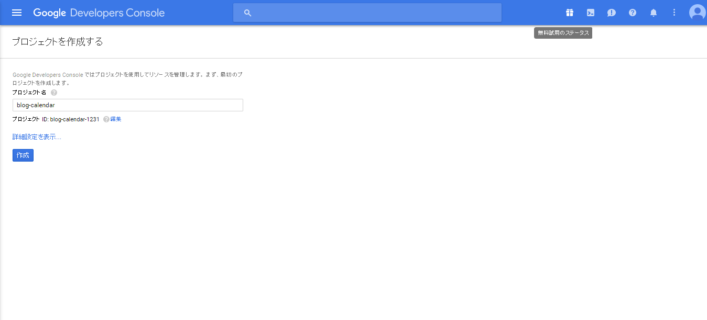Viewport: 707px width, 320px height.
Task: Open the user account avatar
Action: pos(698,13)
